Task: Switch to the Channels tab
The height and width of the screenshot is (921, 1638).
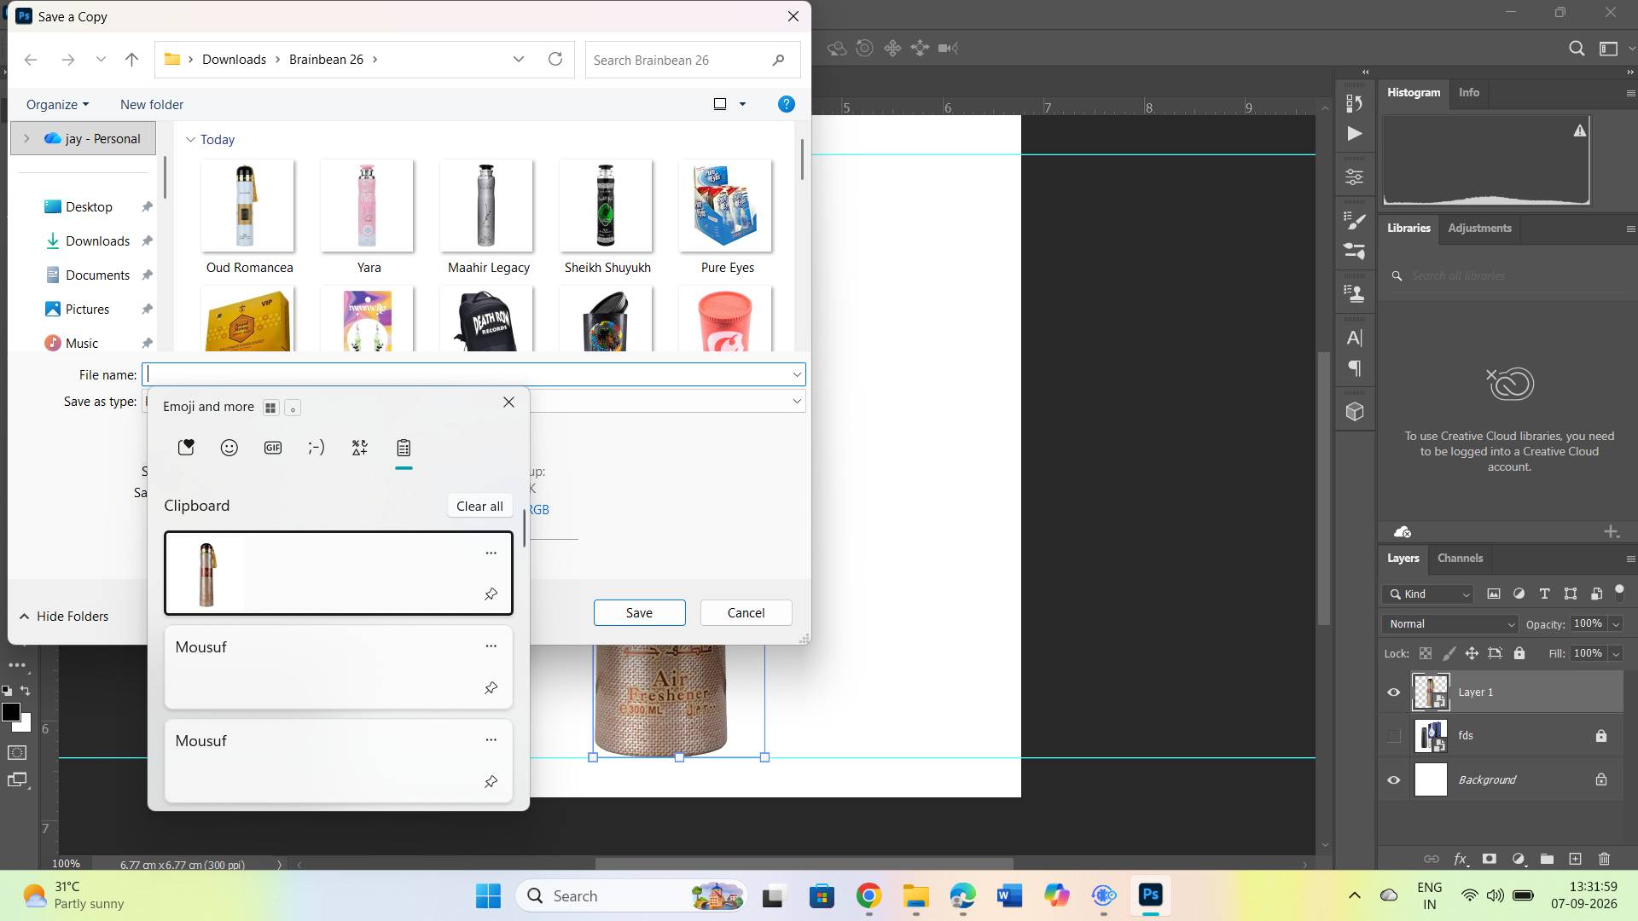Action: pos(1460,559)
